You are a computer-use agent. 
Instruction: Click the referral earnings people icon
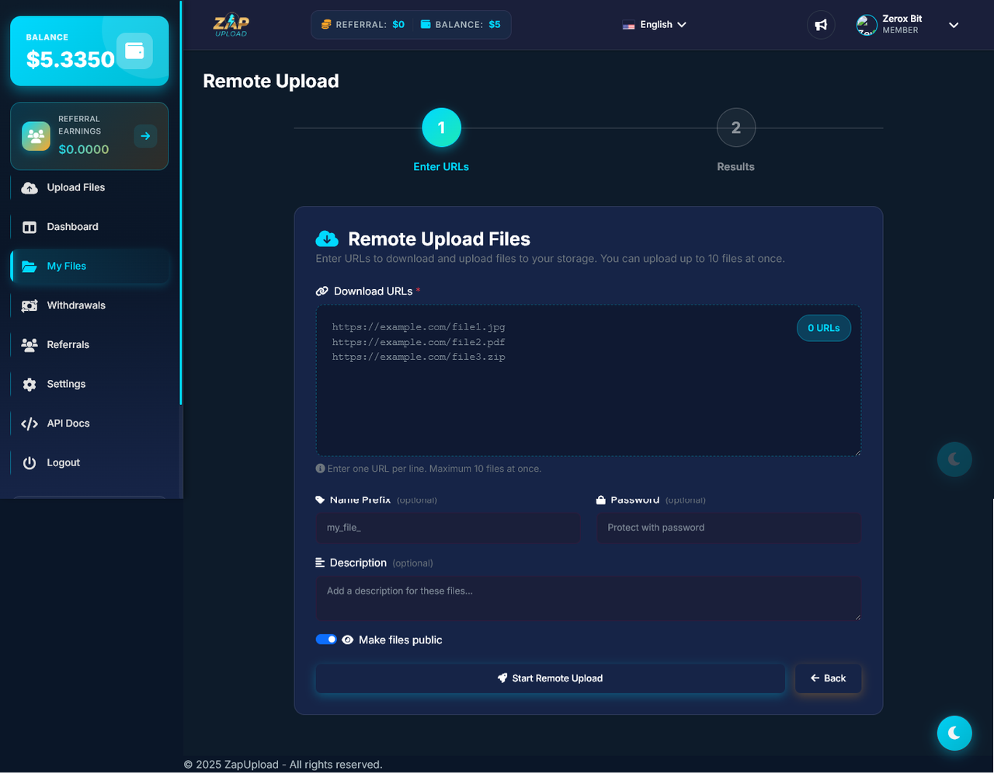36,136
